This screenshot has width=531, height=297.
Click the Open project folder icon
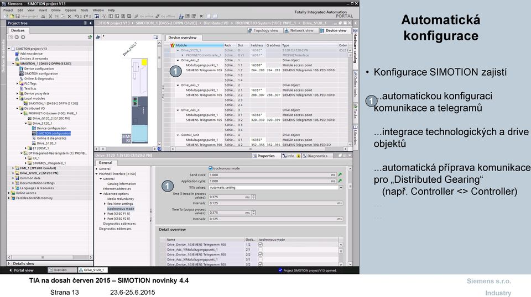(12, 16)
